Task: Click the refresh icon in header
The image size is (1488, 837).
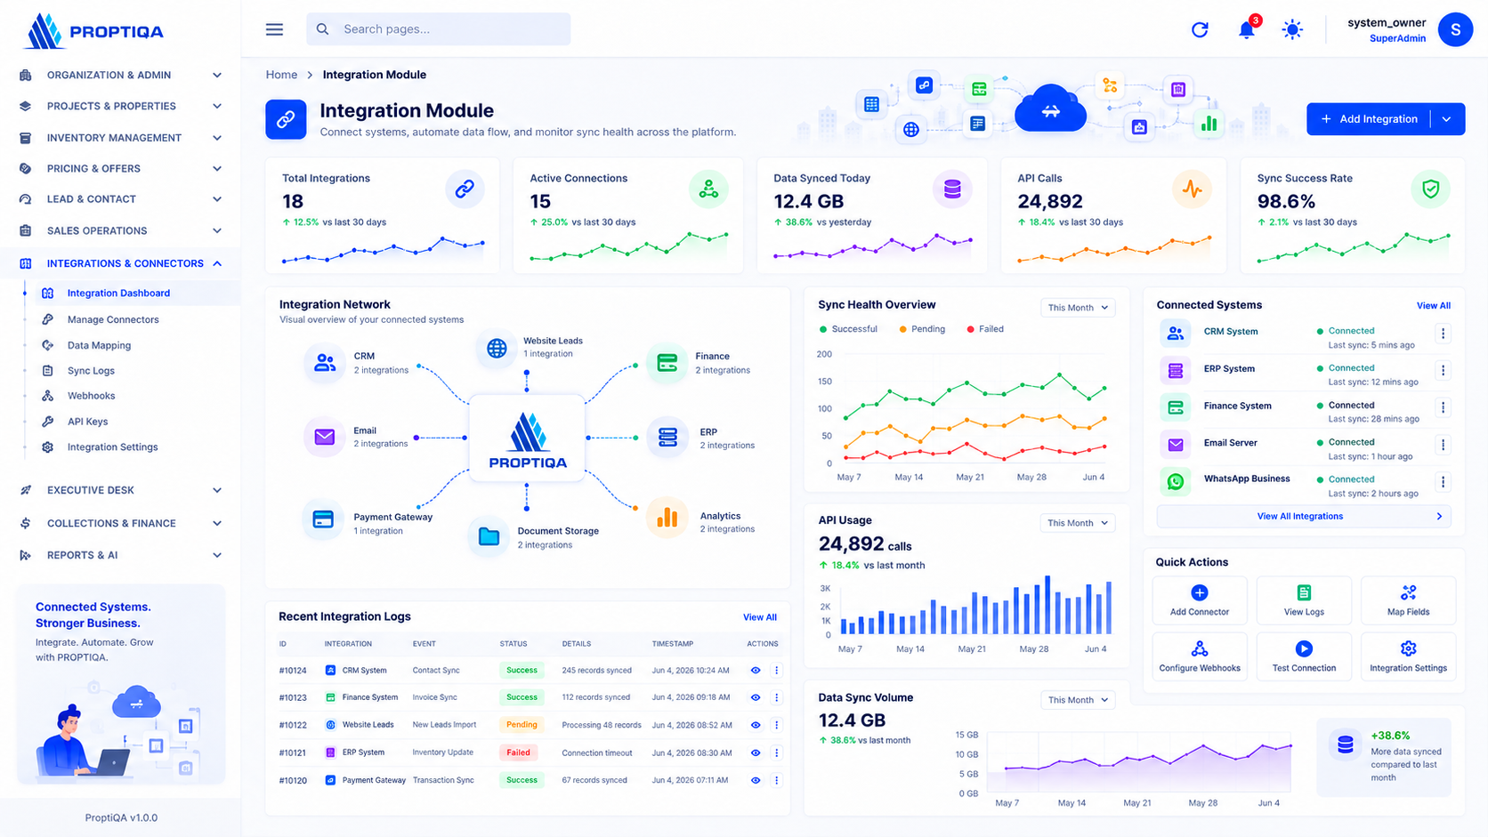Action: (1200, 29)
